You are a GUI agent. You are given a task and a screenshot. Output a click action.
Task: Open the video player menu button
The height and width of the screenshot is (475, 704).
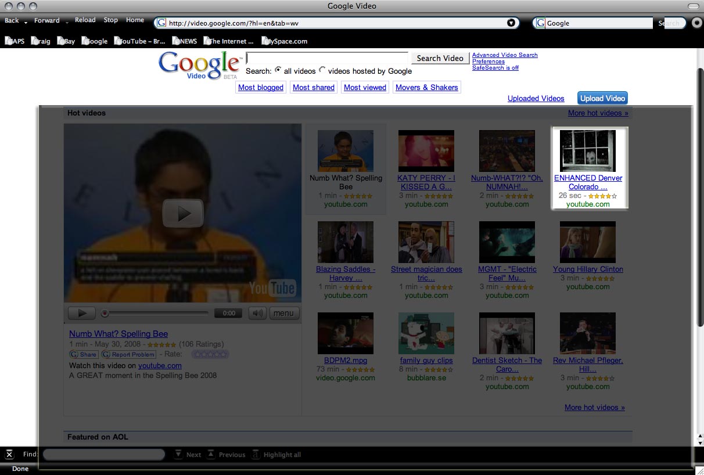point(284,313)
